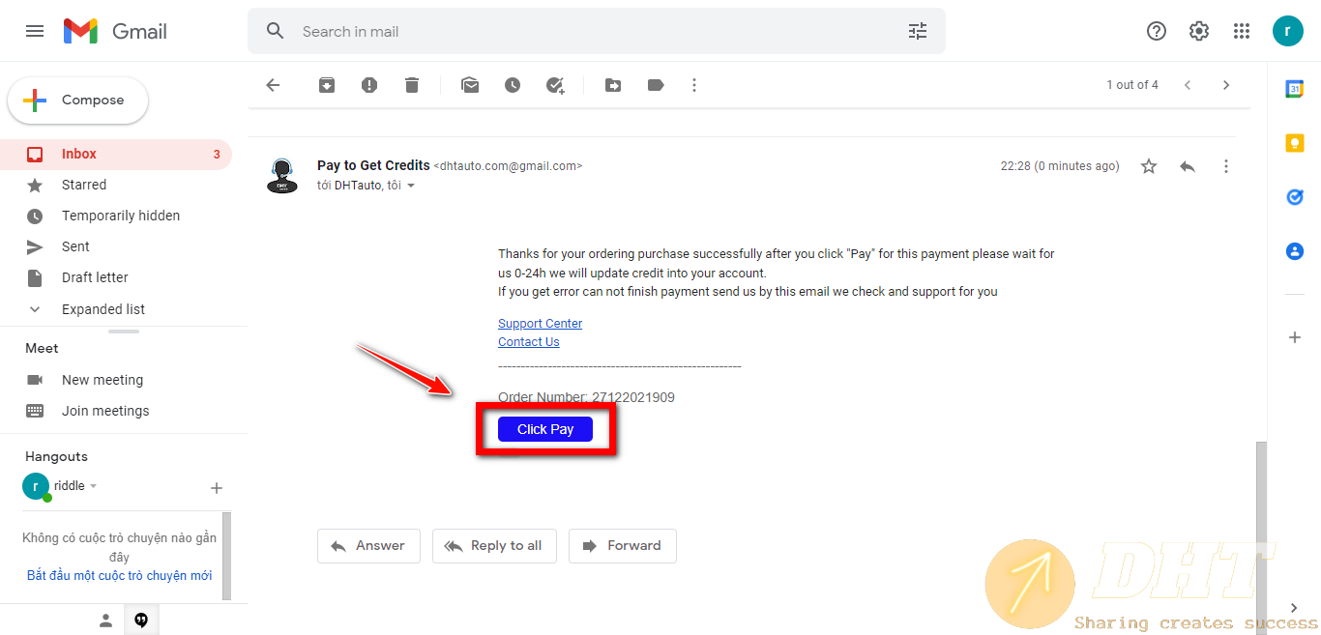This screenshot has width=1321, height=635.
Task: Archive this email using the archive icon
Action: coord(327,85)
